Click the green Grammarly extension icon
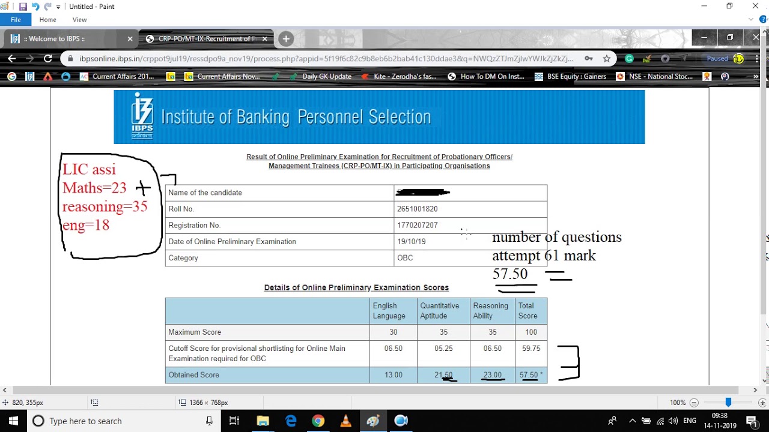769x432 pixels. click(629, 59)
